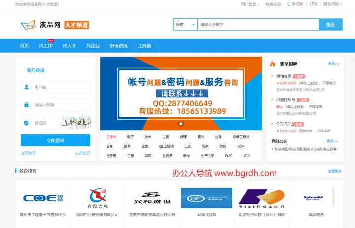
Task: Click the mobile phone icon beside 手机版
Action: point(288,4)
